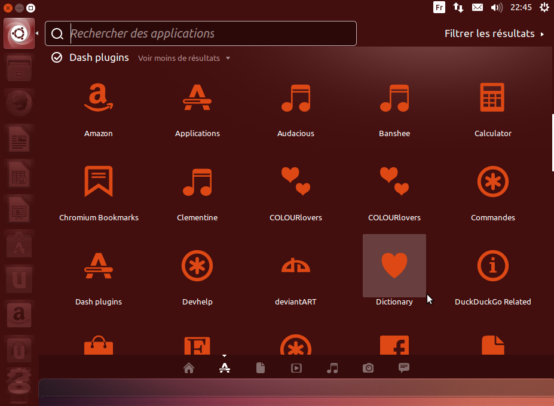Launch LibreOffice Calc from launcher
This screenshot has height=406, width=554.
click(19, 174)
